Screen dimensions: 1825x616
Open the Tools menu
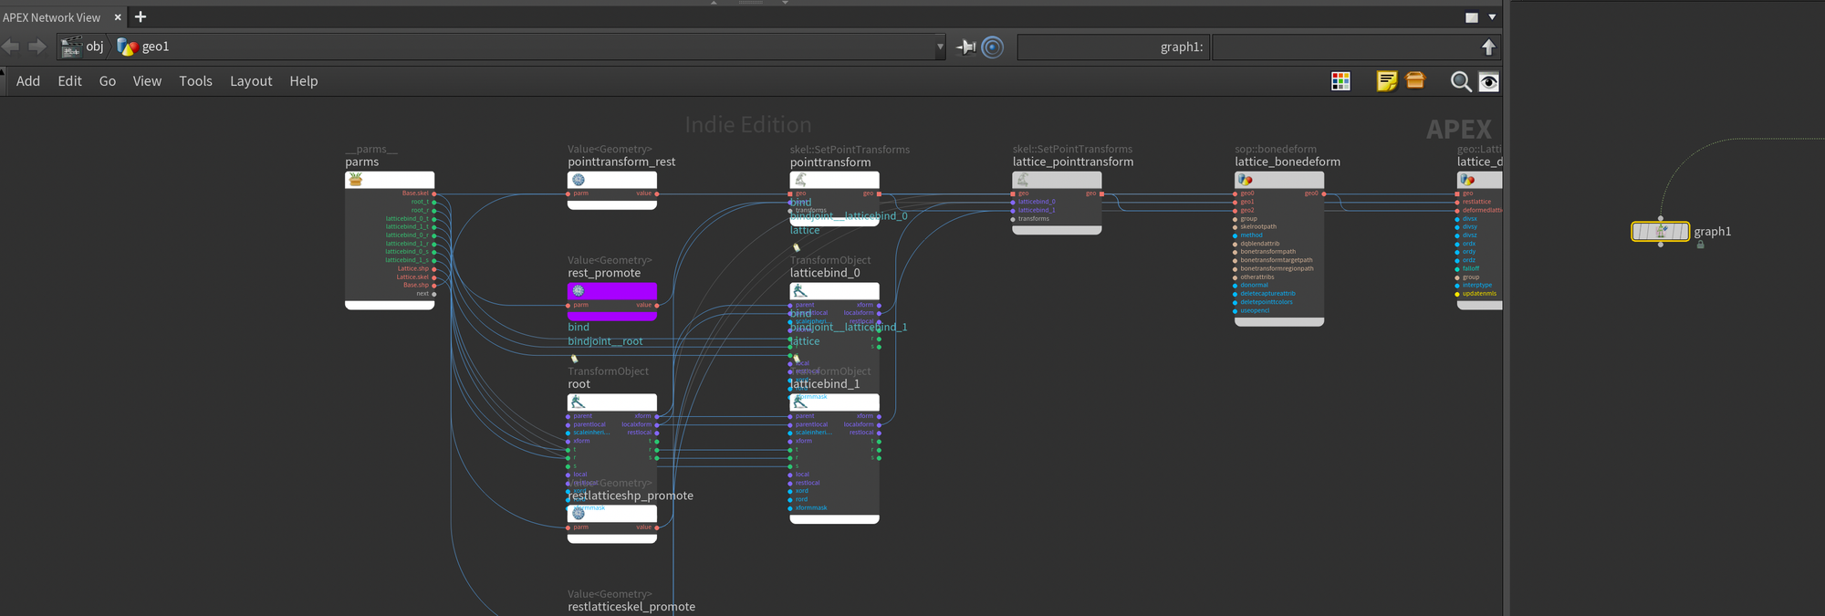tap(195, 81)
